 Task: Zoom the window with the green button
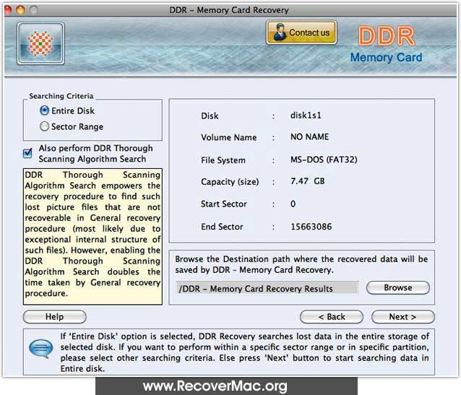click(x=33, y=9)
